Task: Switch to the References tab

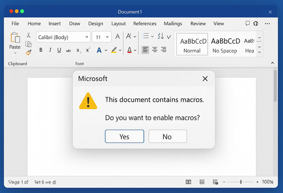Action: click(145, 23)
